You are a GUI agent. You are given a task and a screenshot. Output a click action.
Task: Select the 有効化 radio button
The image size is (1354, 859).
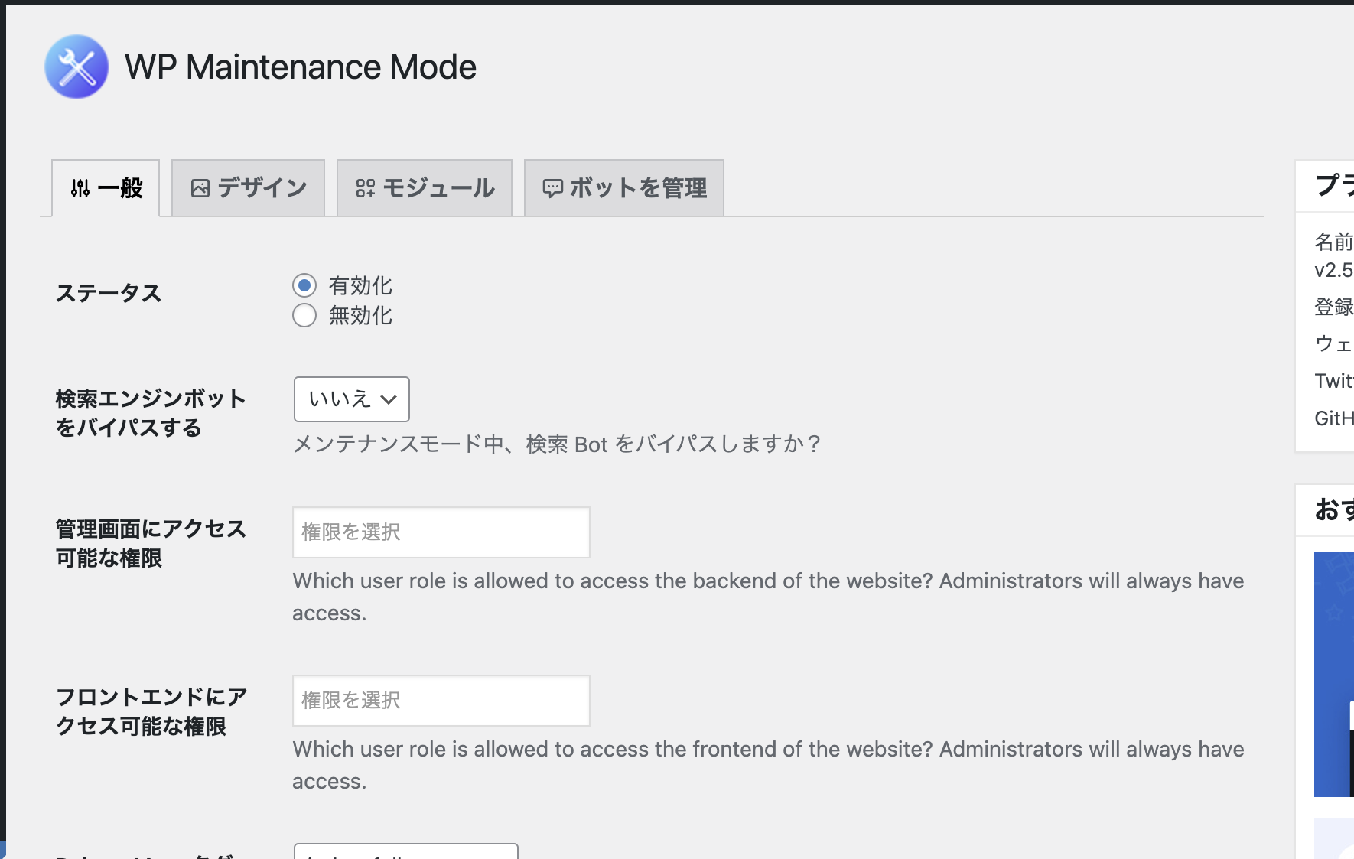pyautogui.click(x=304, y=285)
